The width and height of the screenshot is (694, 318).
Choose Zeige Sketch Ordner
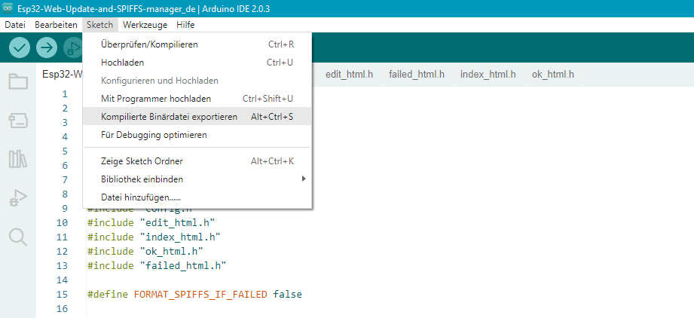click(197, 161)
